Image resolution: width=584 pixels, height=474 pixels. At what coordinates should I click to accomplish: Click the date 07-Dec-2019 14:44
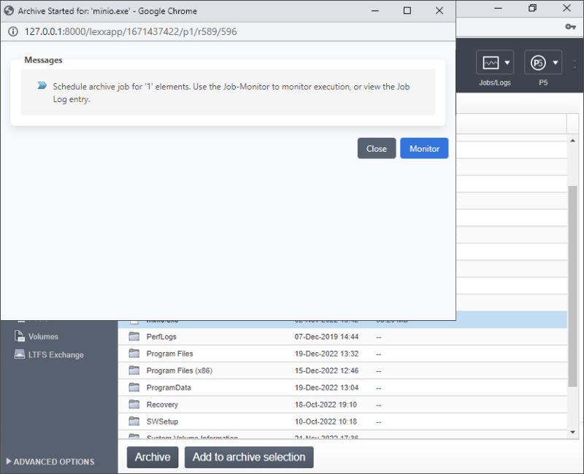tap(326, 337)
